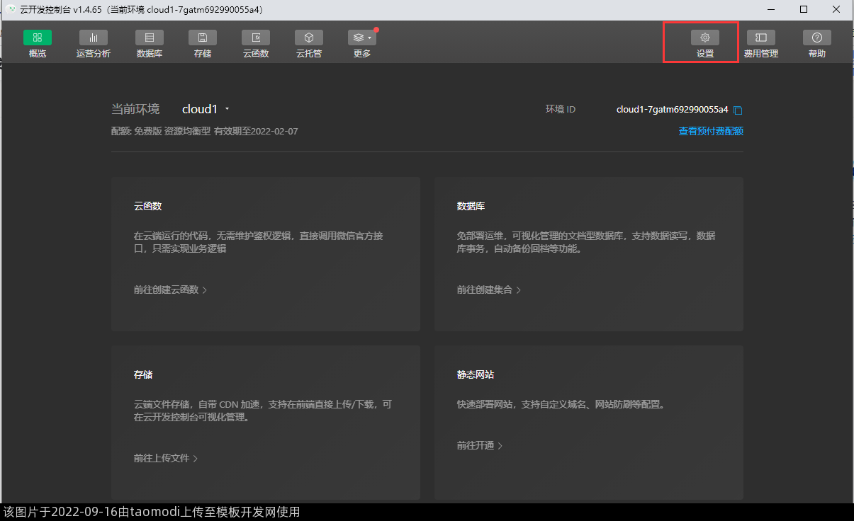Image resolution: width=854 pixels, height=521 pixels.
Task: Open the 帮助 help icon
Action: [816, 38]
